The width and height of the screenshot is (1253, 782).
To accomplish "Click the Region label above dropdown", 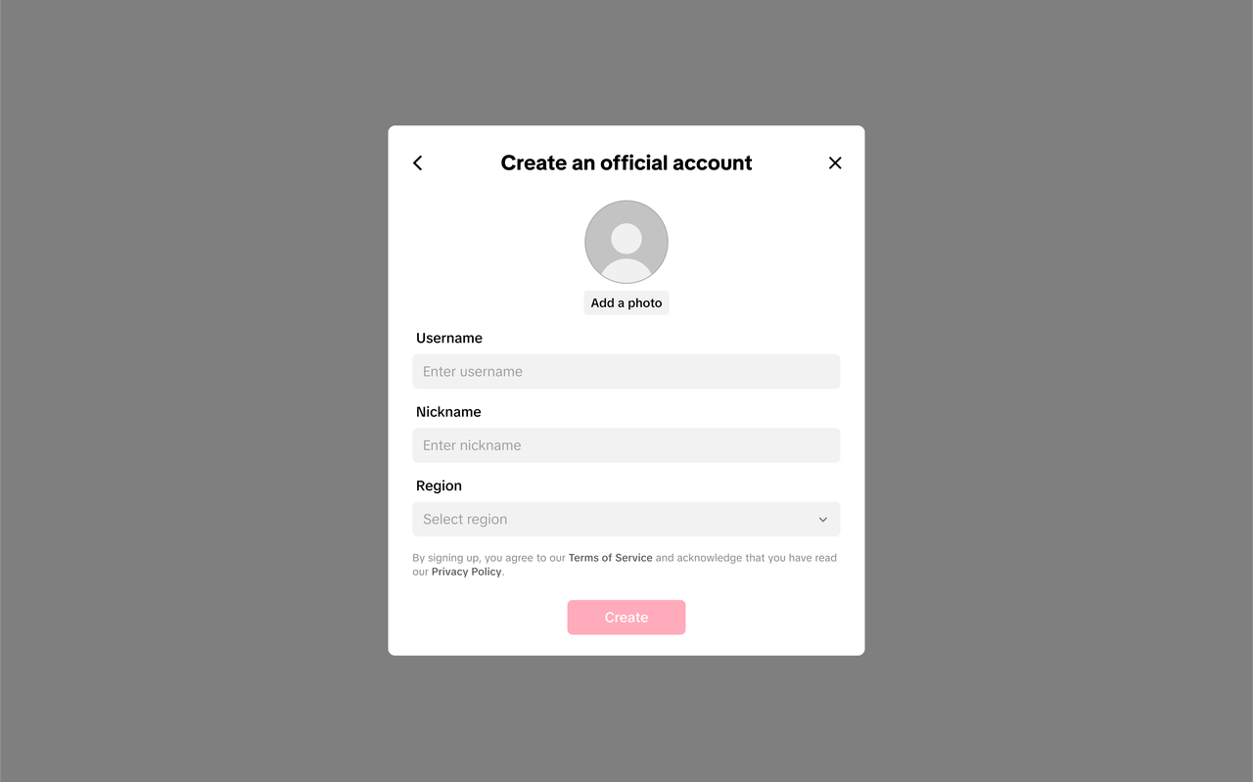I will pos(439,485).
